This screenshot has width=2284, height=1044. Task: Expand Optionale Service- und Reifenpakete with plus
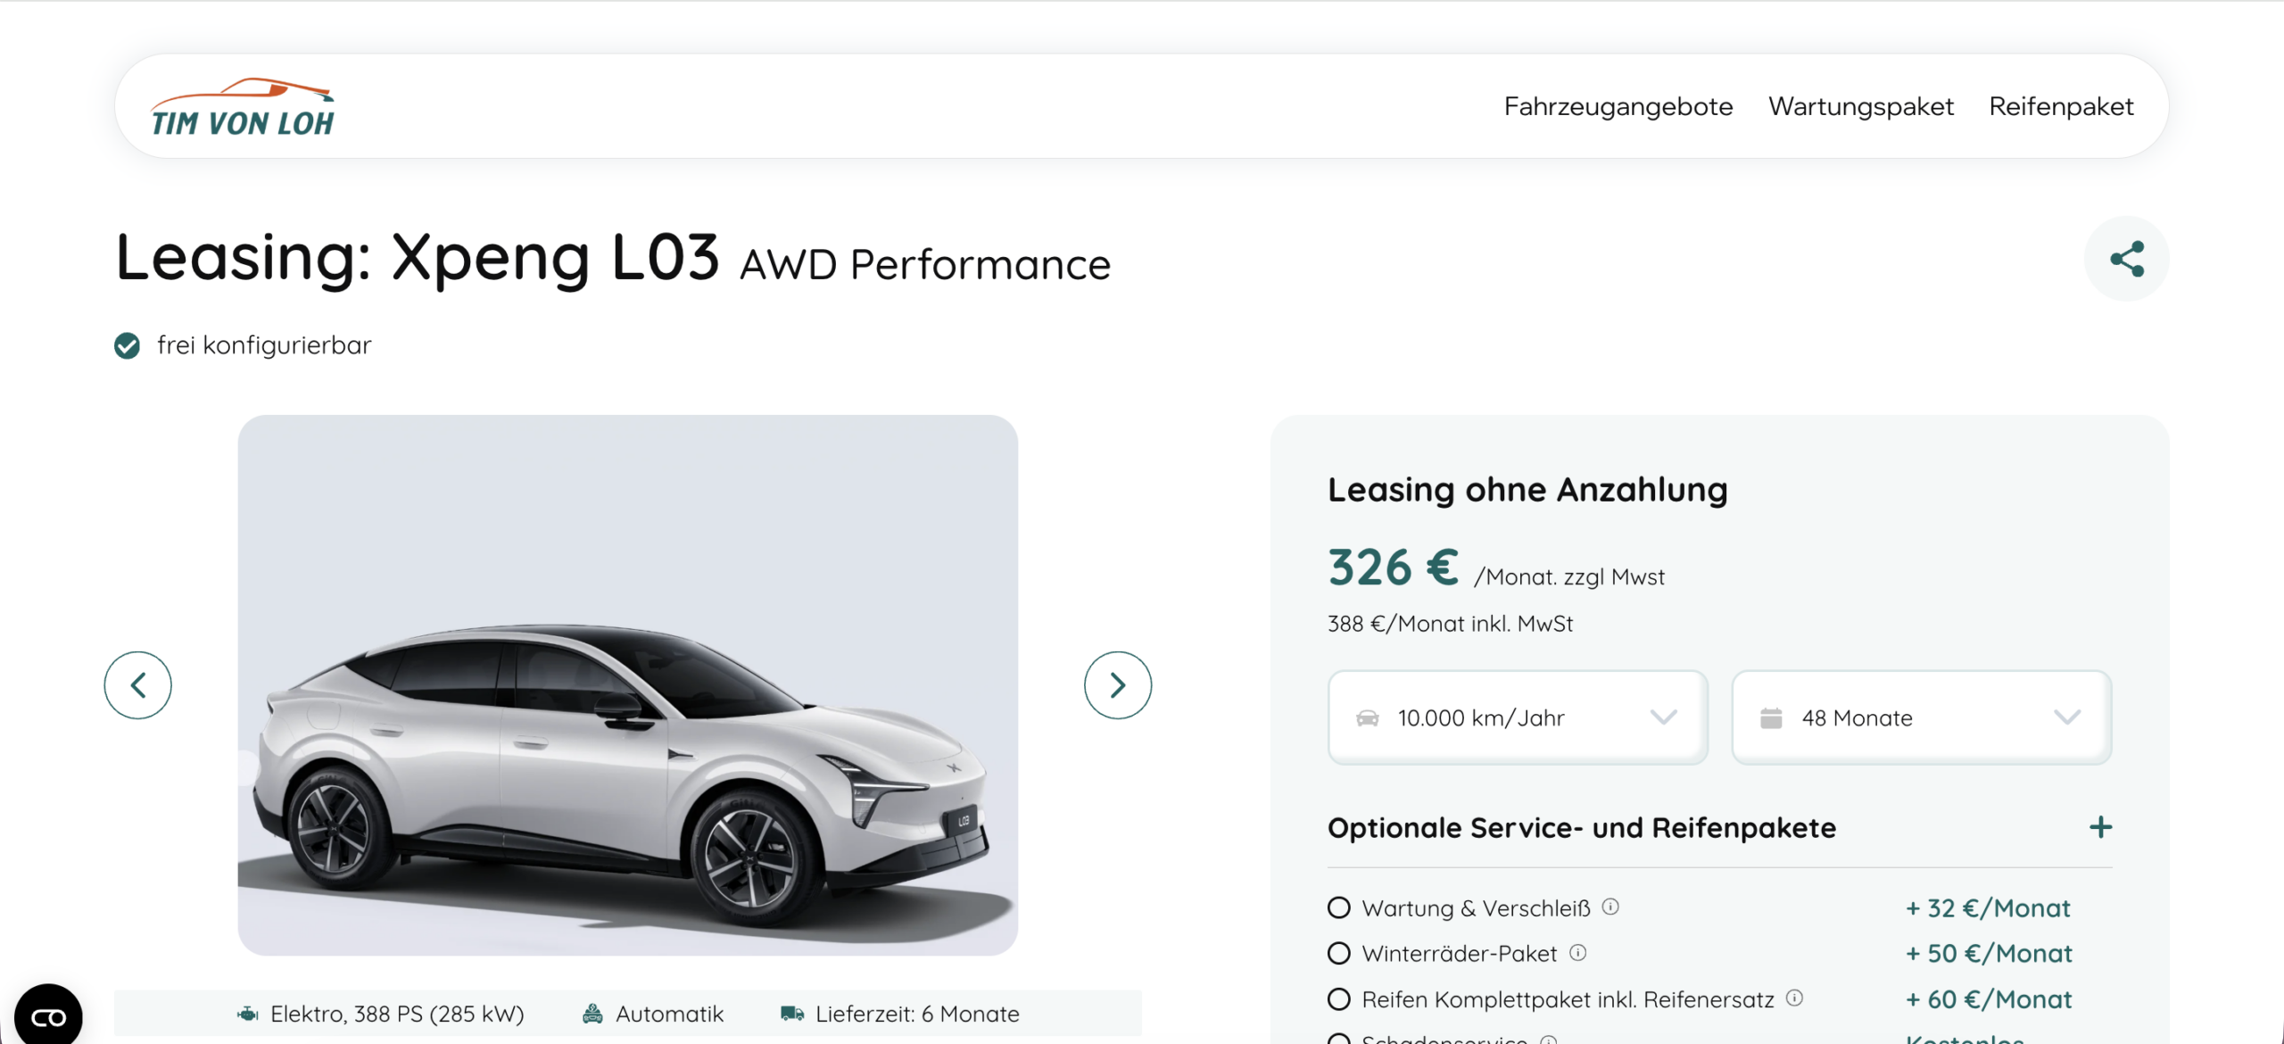coord(2100,827)
